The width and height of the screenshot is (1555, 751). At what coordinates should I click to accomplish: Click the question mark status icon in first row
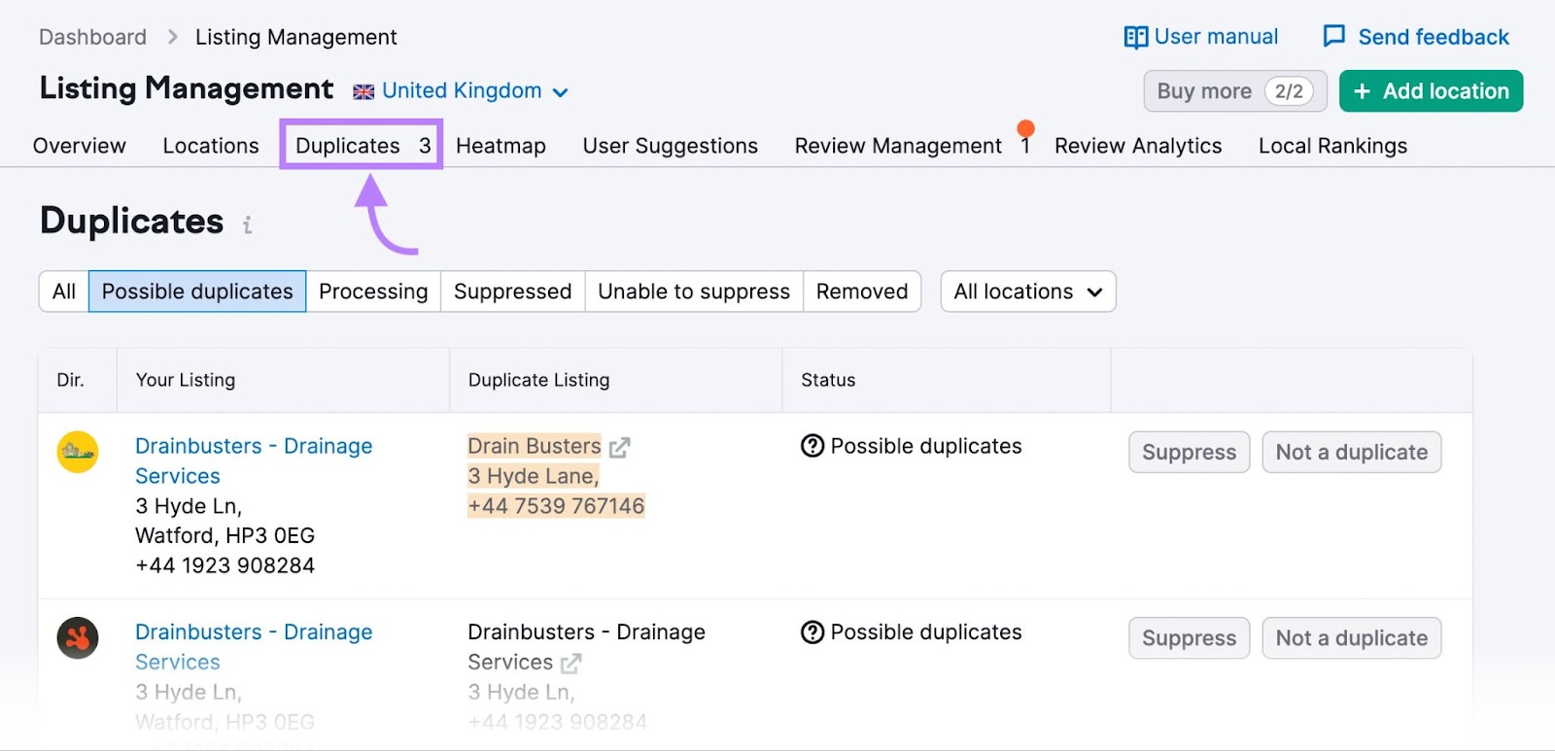point(812,446)
